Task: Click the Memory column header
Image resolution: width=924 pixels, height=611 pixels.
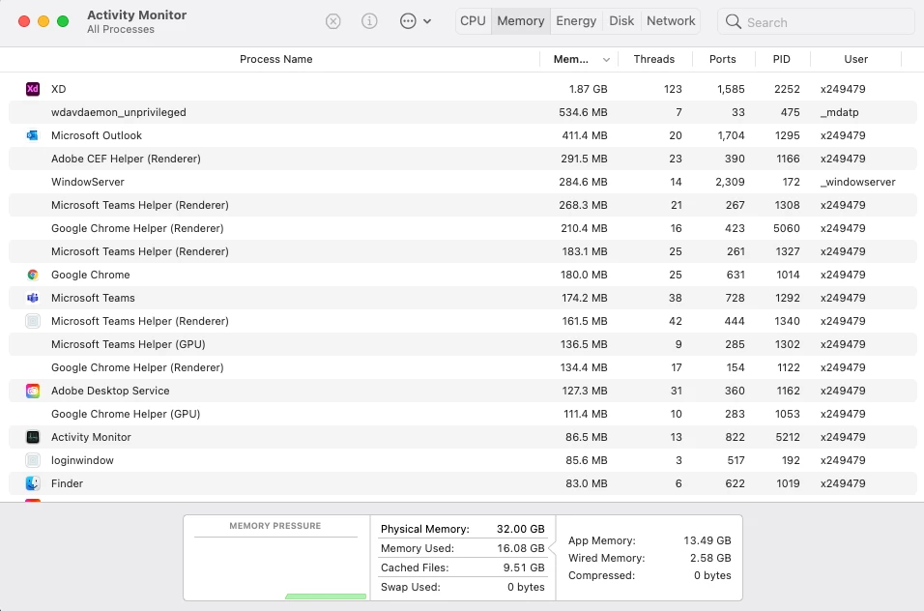Action: [x=570, y=59]
